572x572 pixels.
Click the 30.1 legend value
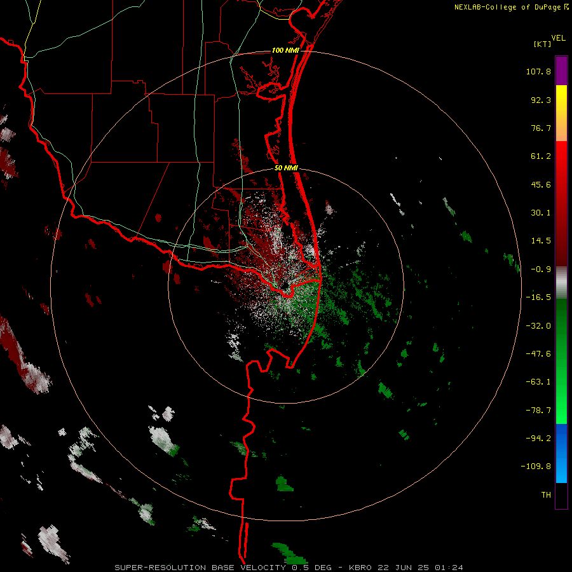coord(541,213)
